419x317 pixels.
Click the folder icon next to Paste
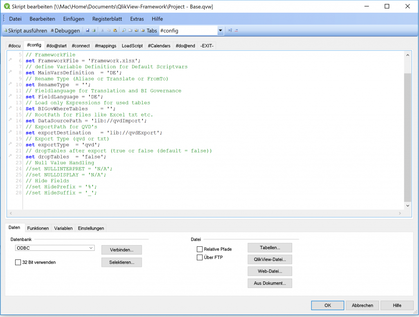pos(130,30)
